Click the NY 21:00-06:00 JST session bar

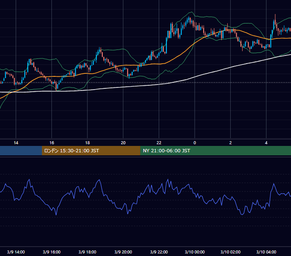(x=215, y=151)
